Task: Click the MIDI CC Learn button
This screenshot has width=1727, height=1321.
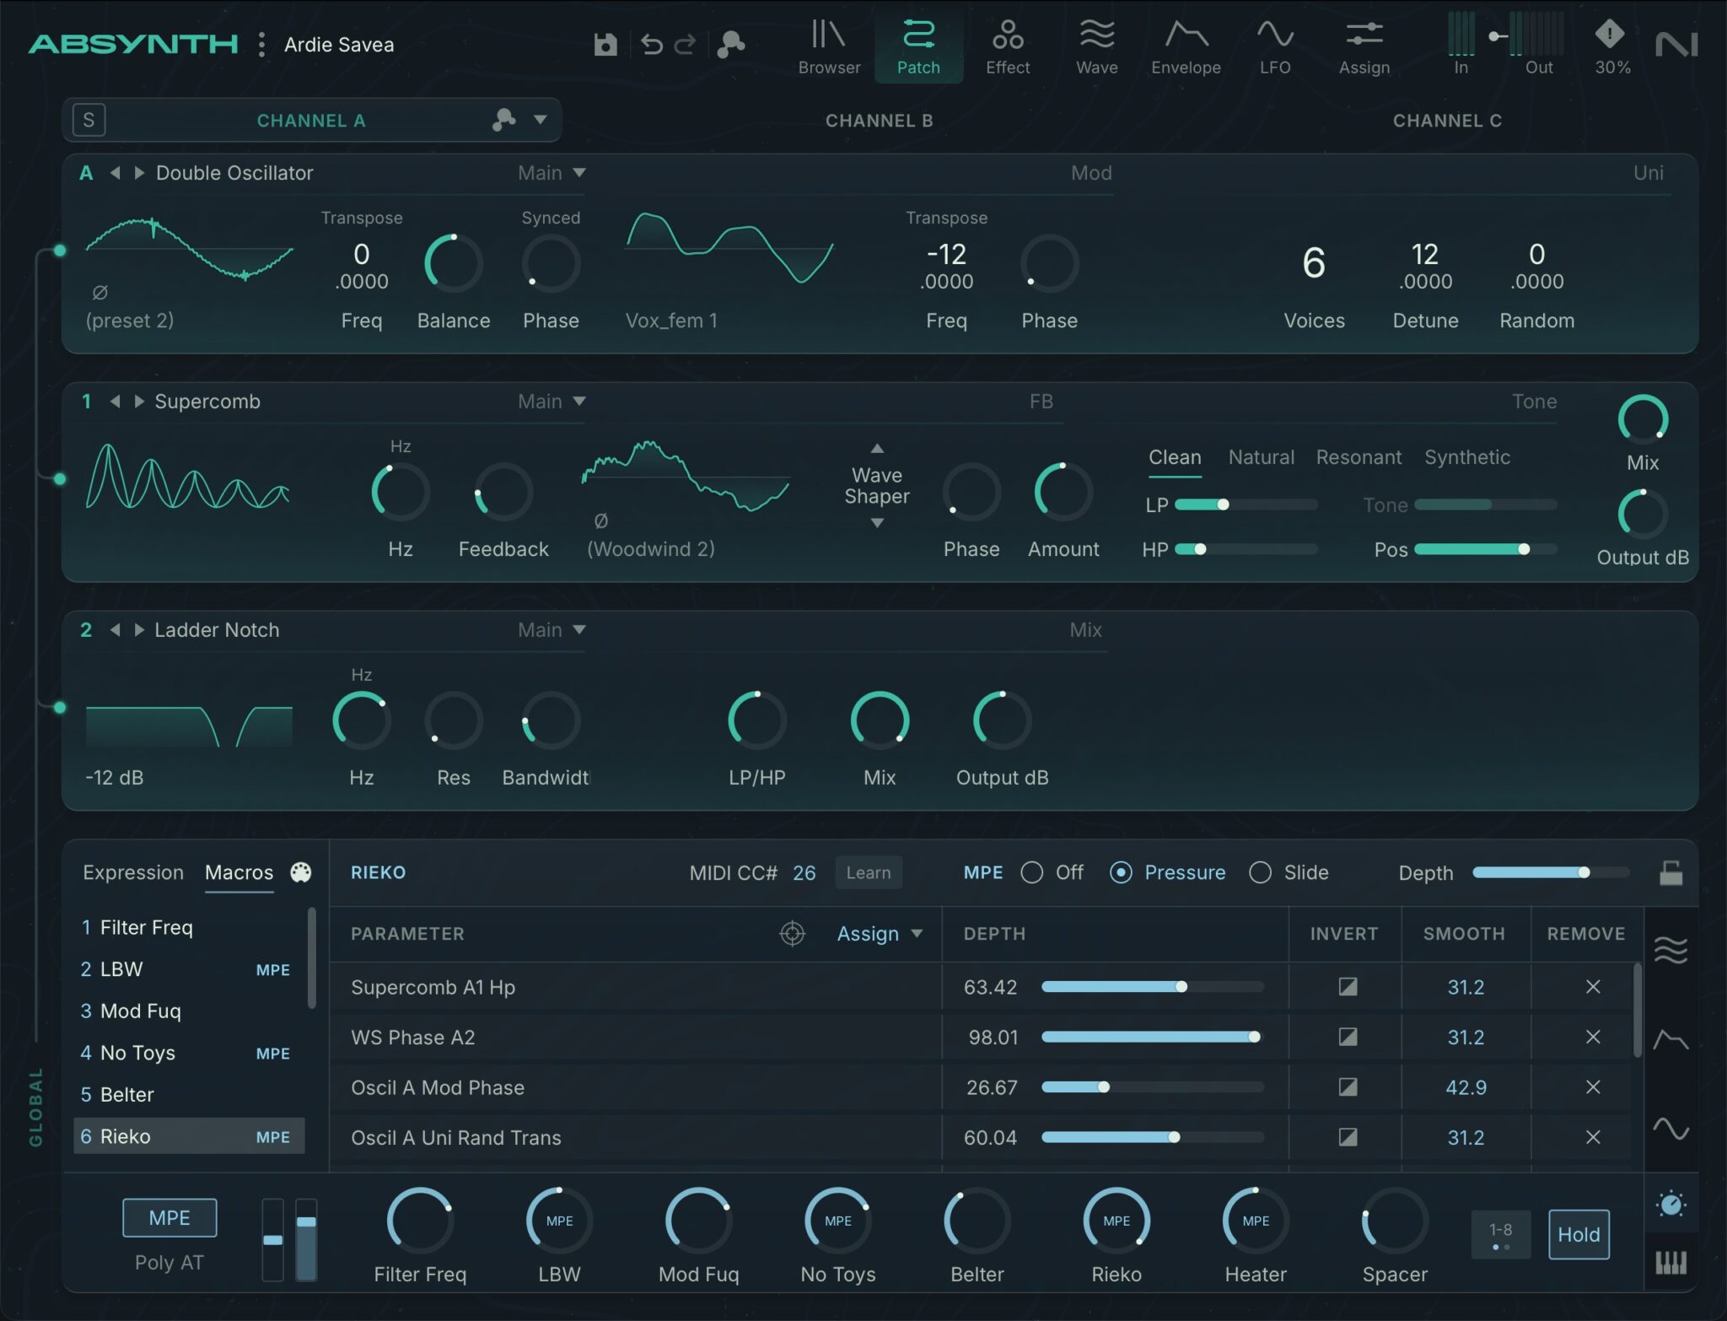Action: point(869,872)
